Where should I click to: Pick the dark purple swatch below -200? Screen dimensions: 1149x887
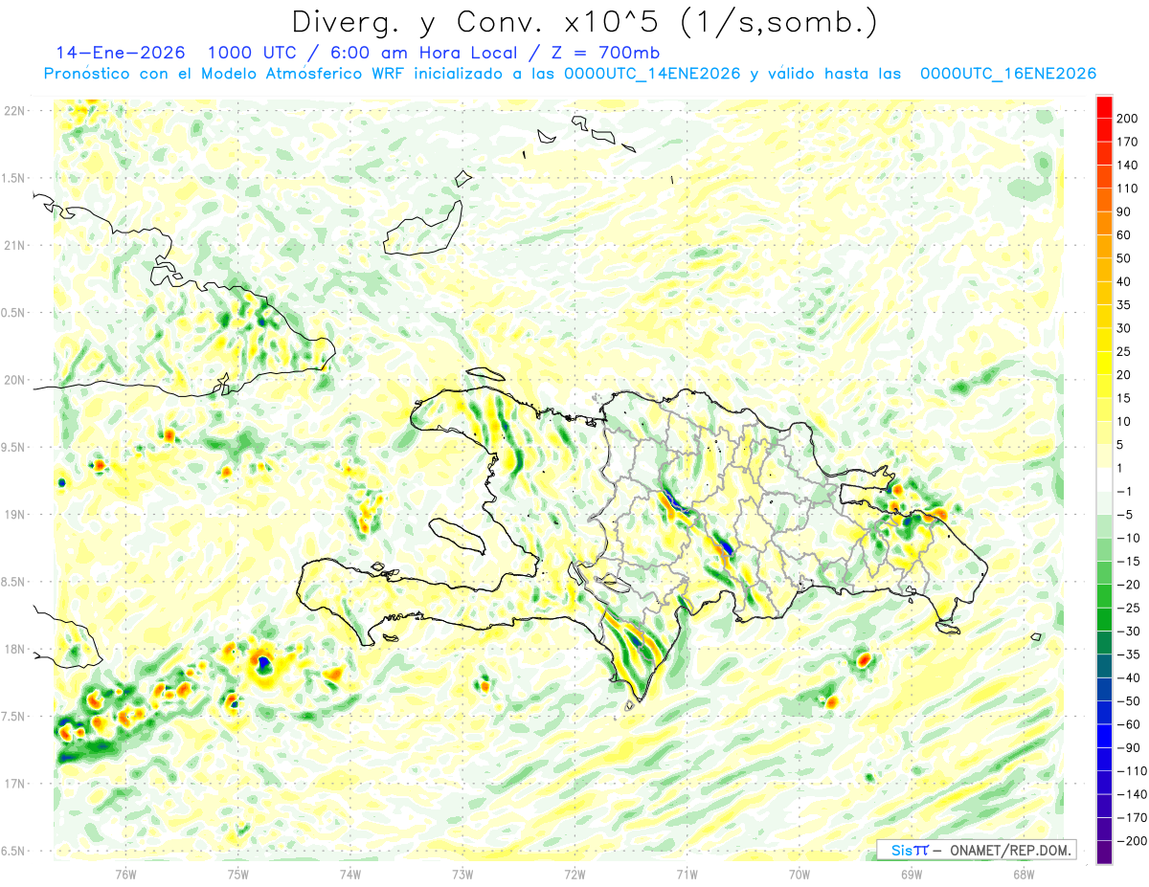[x=1104, y=852]
